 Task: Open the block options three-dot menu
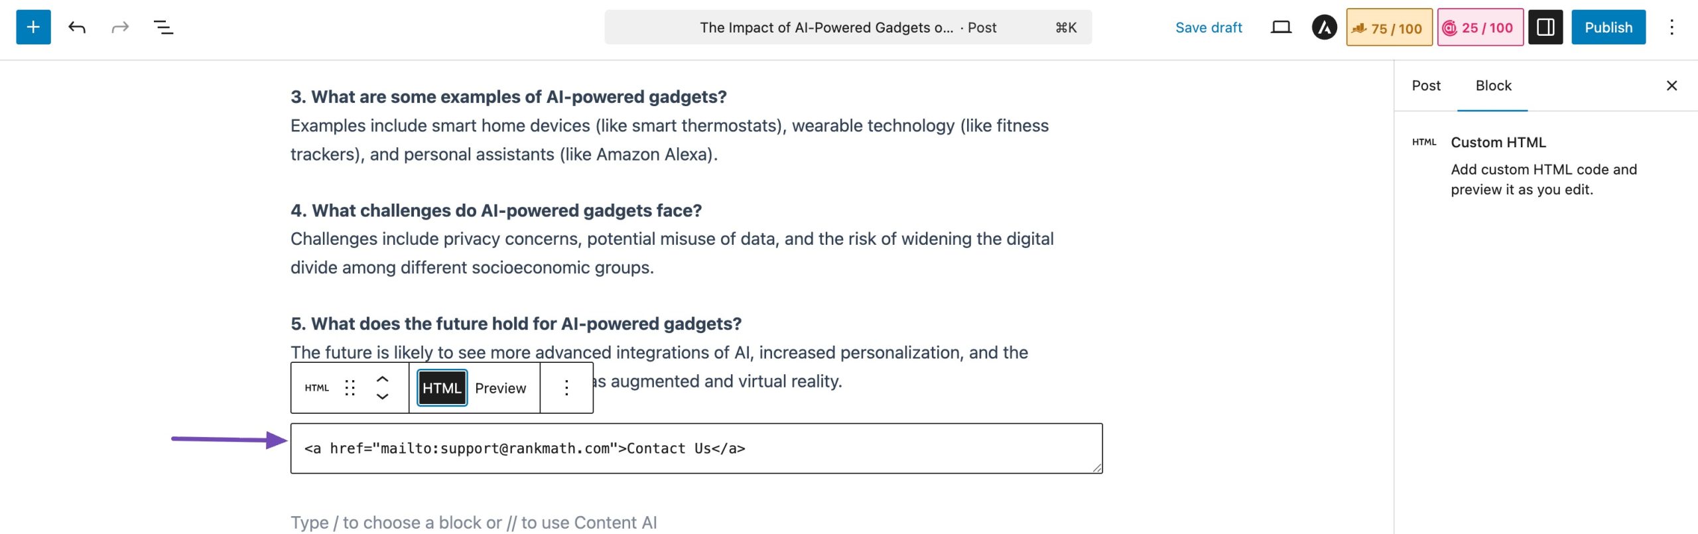point(566,388)
